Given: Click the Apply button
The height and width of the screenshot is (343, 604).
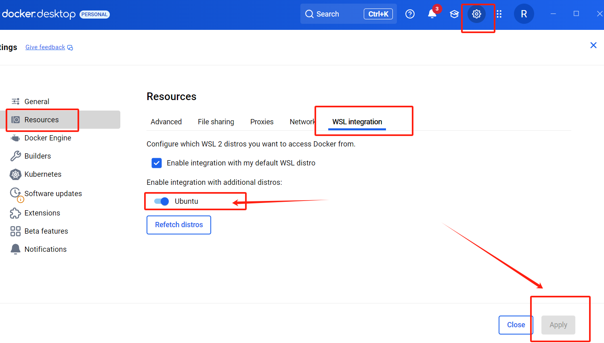Looking at the screenshot, I should (558, 325).
